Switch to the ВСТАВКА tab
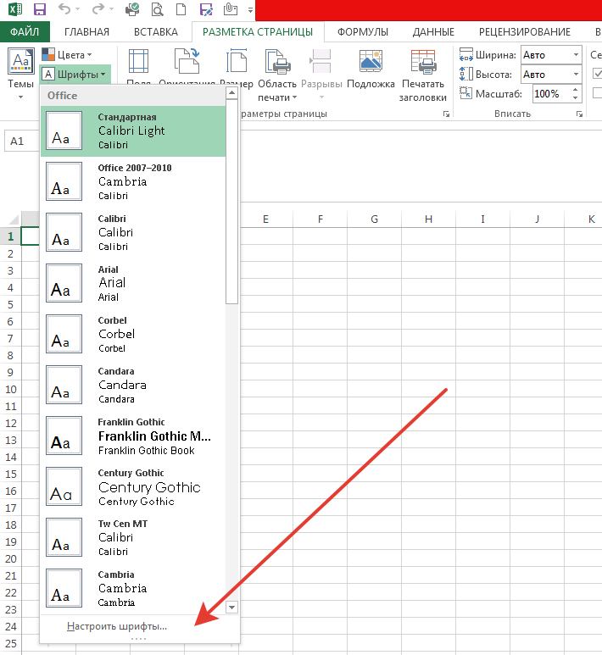602x655 pixels. tap(155, 31)
